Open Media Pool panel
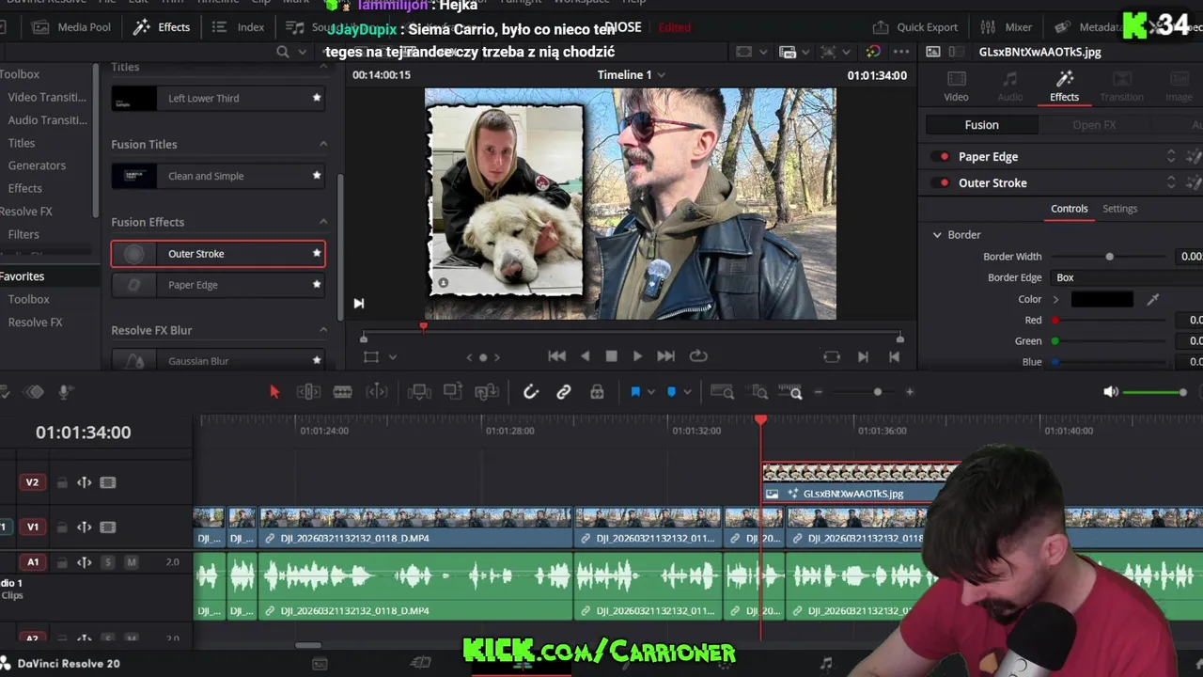This screenshot has width=1203, height=677. tap(70, 27)
